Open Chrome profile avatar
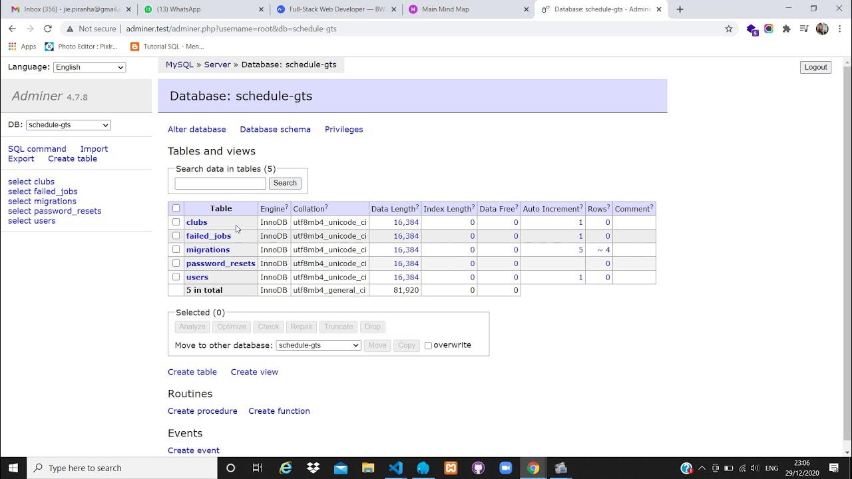Image resolution: width=852 pixels, height=479 pixels. click(822, 29)
